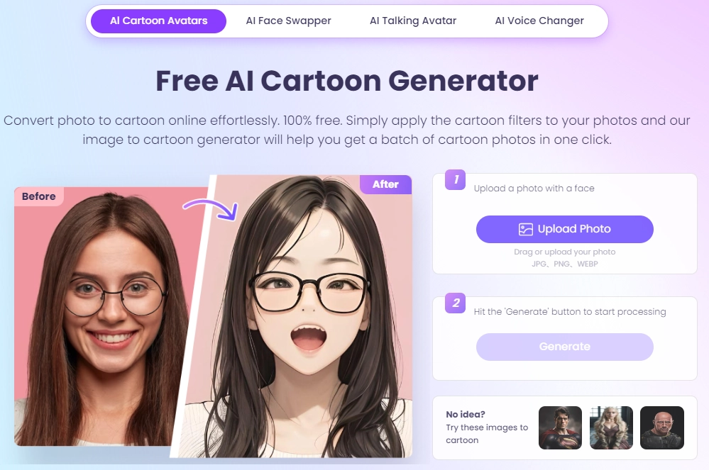Image resolution: width=709 pixels, height=470 pixels.
Task: Click the After cartoon result image
Action: (x=298, y=316)
